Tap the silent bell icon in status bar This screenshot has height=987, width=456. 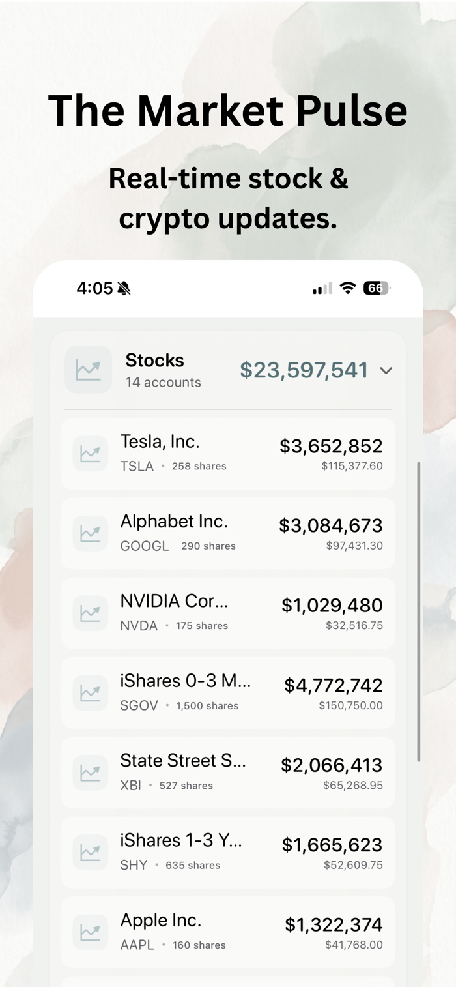124,288
